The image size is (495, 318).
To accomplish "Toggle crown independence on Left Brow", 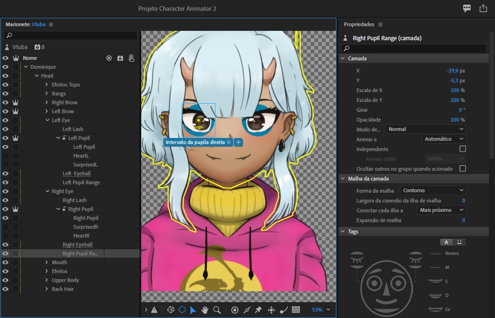I will pyautogui.click(x=15, y=111).
